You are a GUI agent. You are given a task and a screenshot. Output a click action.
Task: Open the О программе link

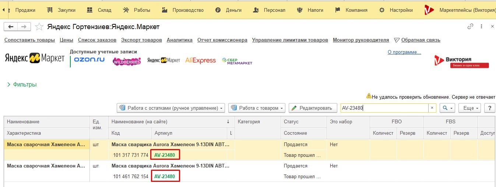tap(404, 52)
